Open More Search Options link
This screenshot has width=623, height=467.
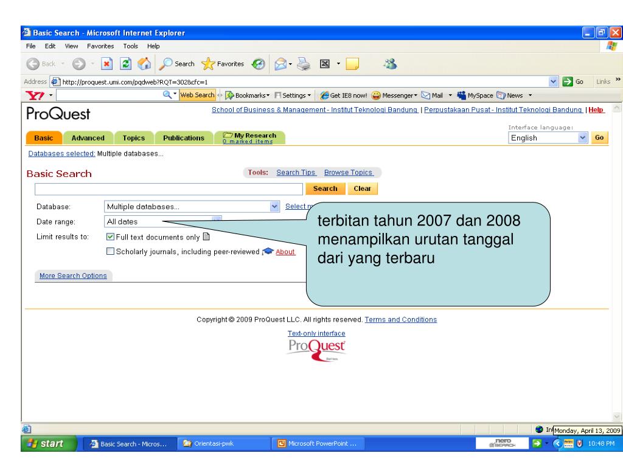pos(73,275)
